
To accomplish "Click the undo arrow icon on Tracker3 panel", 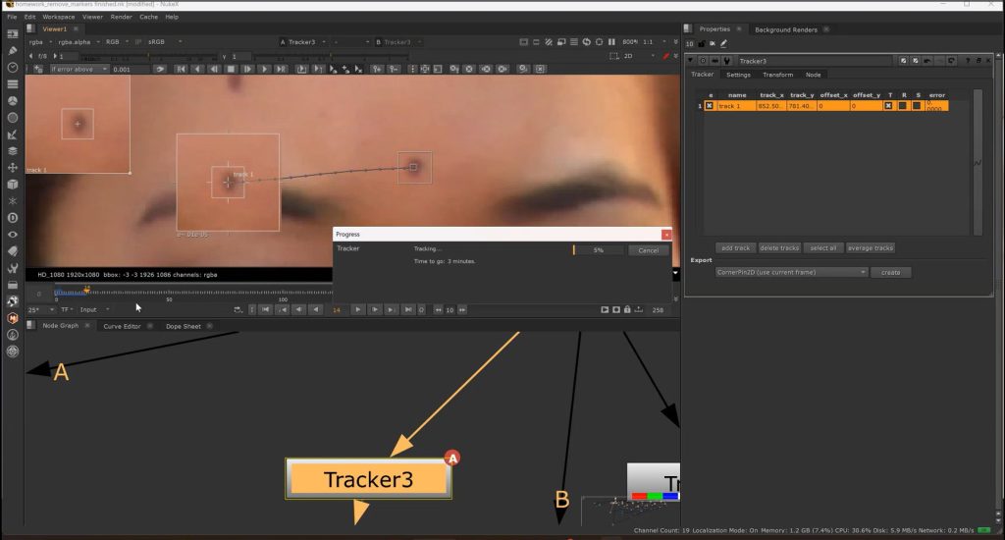I will [x=927, y=61].
